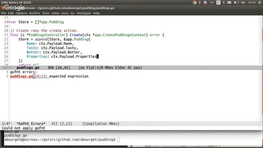
Task: Click the '// Create runs the create action.' comment
Action: coord(44,30)
